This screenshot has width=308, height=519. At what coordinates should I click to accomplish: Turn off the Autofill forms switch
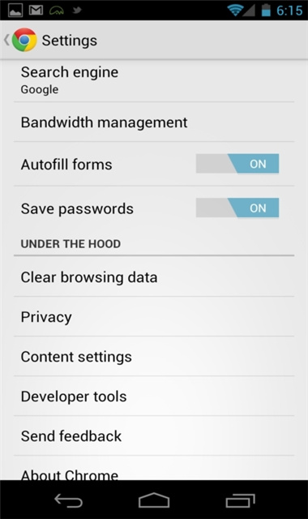237,164
